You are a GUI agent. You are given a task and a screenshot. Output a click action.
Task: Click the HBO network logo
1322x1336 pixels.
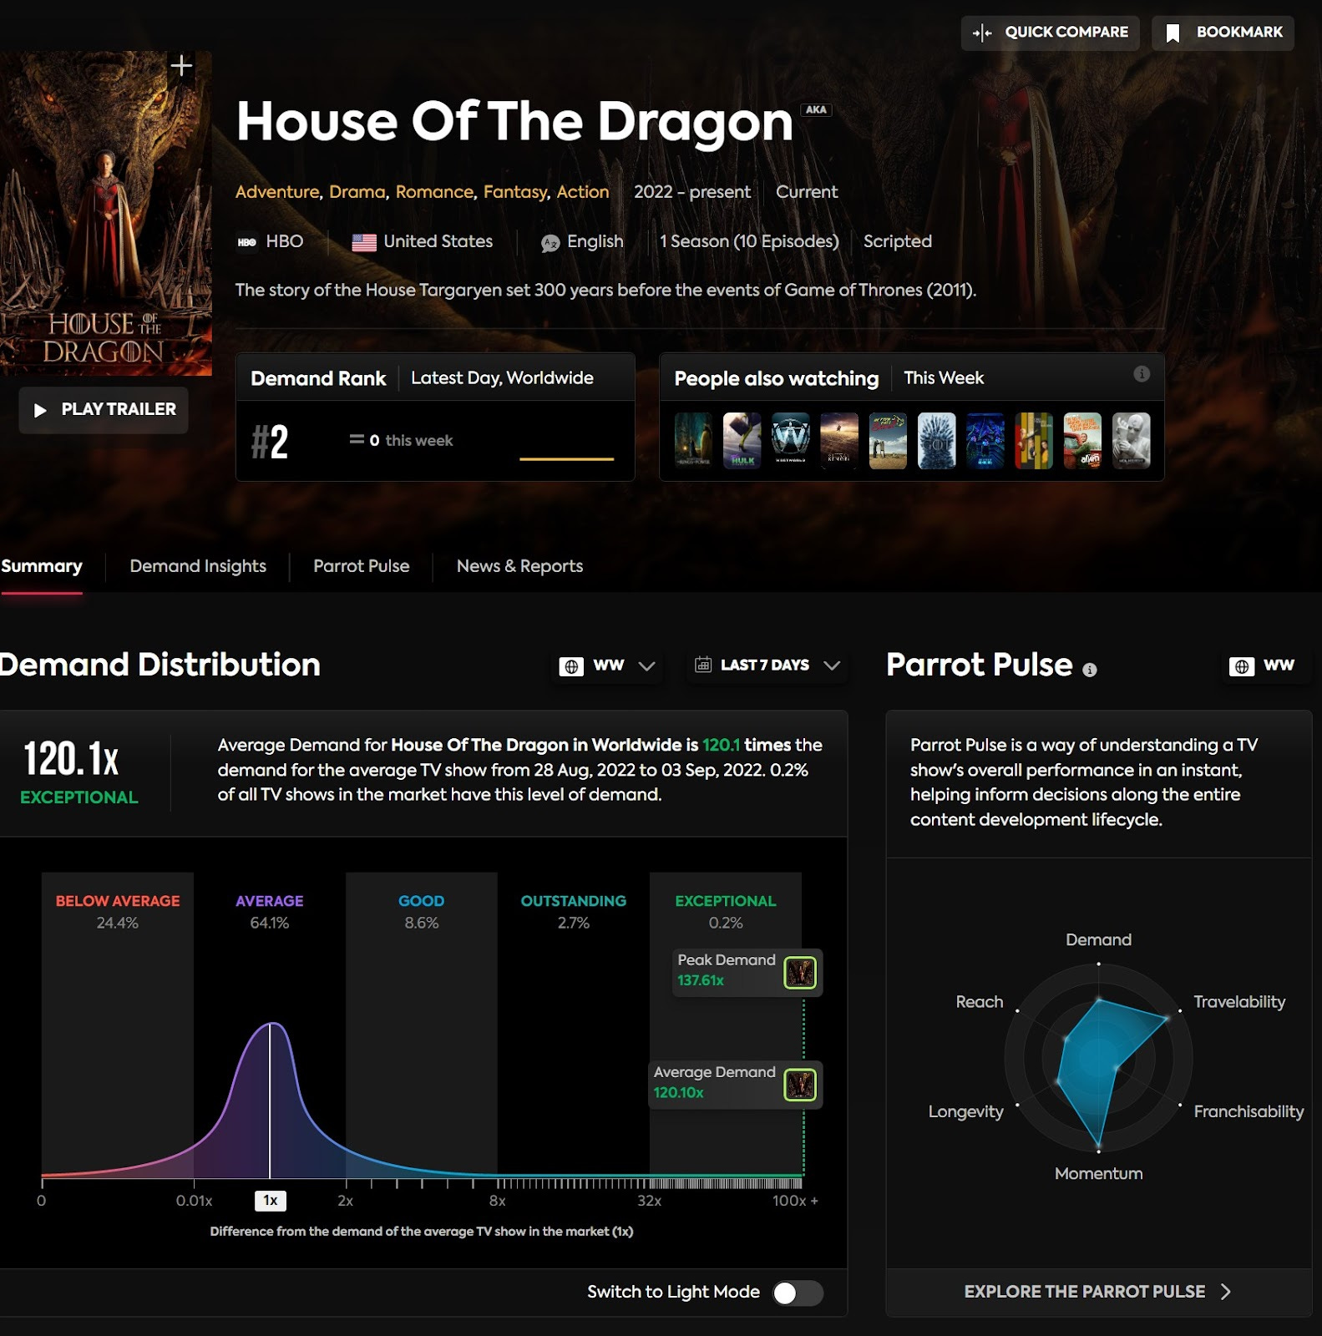(247, 242)
